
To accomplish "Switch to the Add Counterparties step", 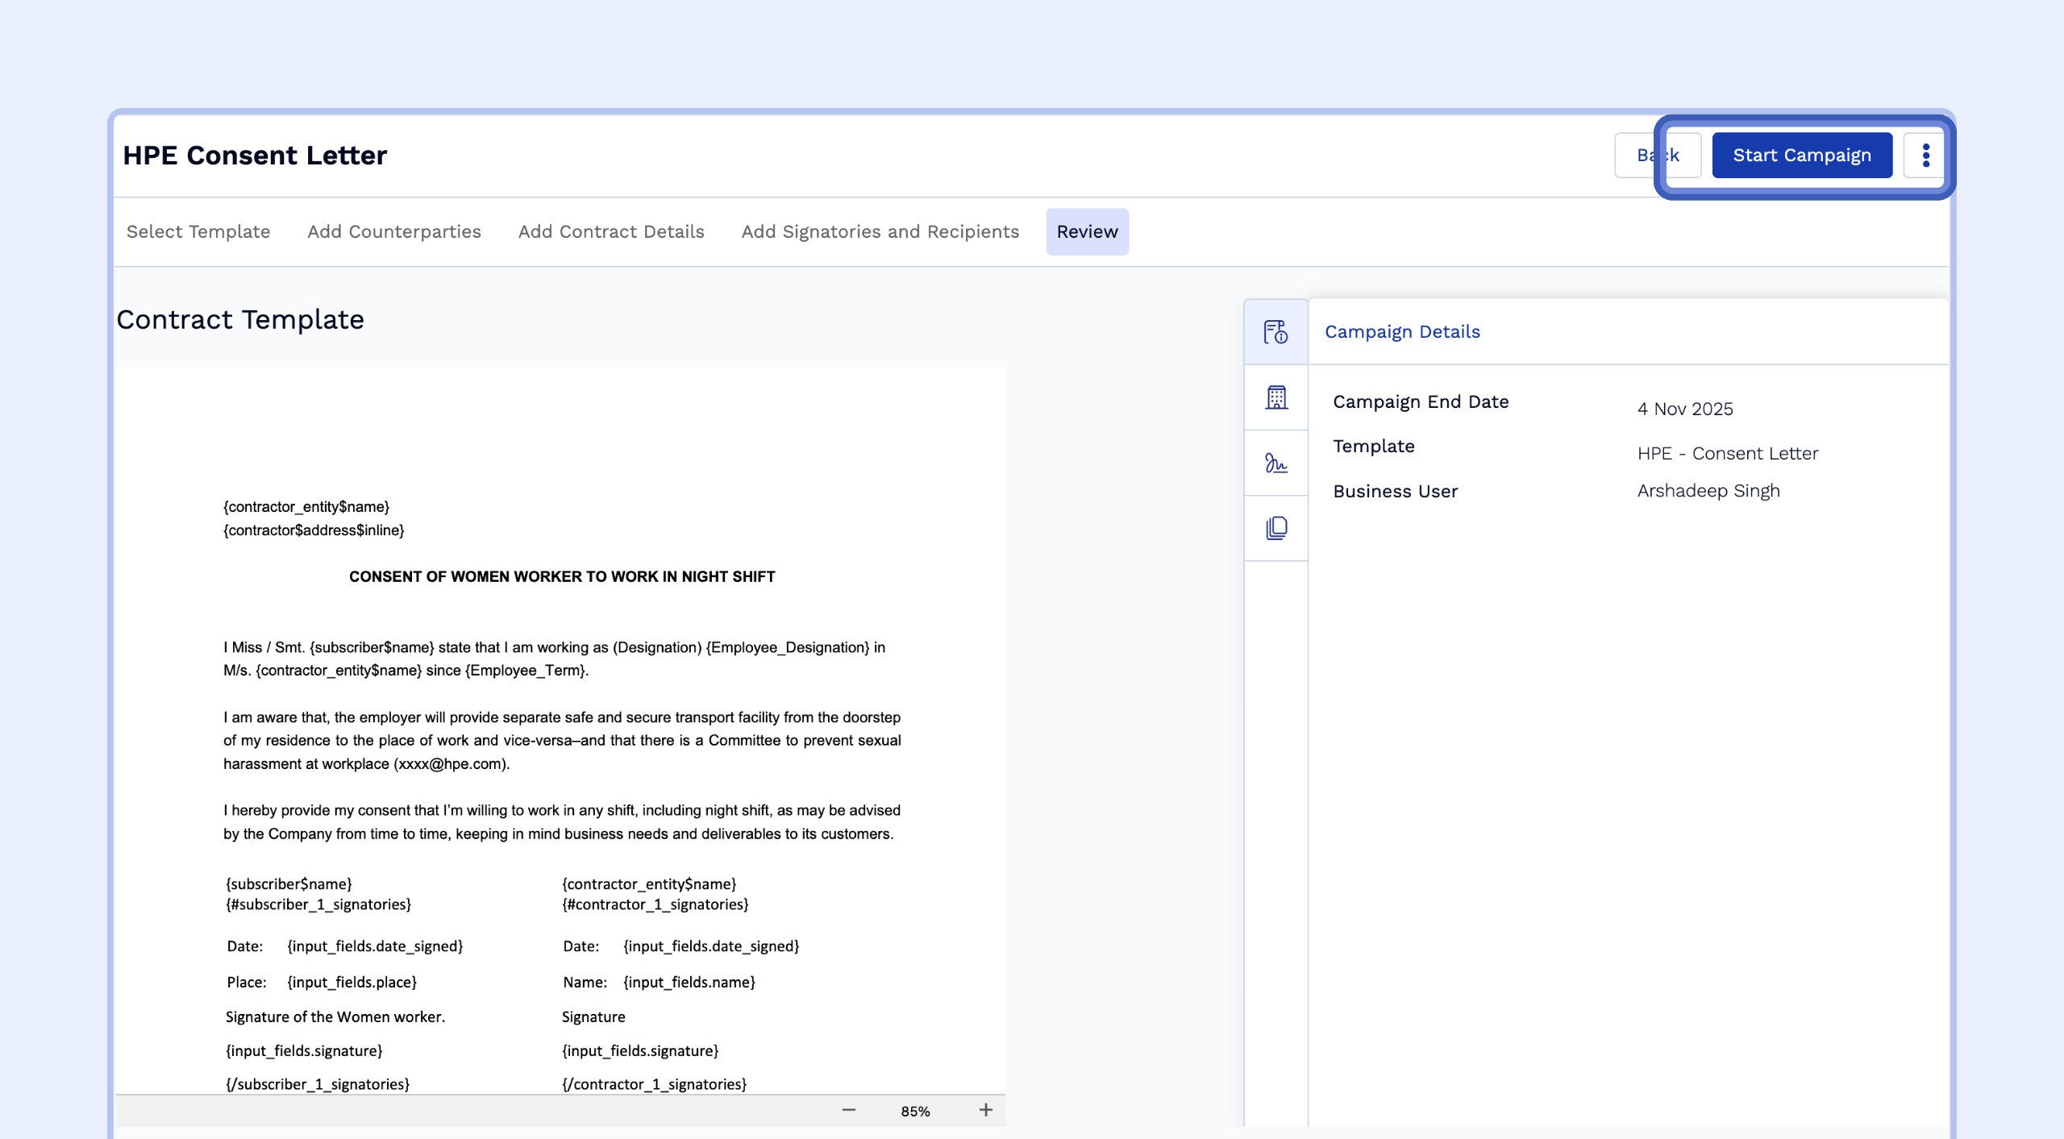I will (393, 231).
